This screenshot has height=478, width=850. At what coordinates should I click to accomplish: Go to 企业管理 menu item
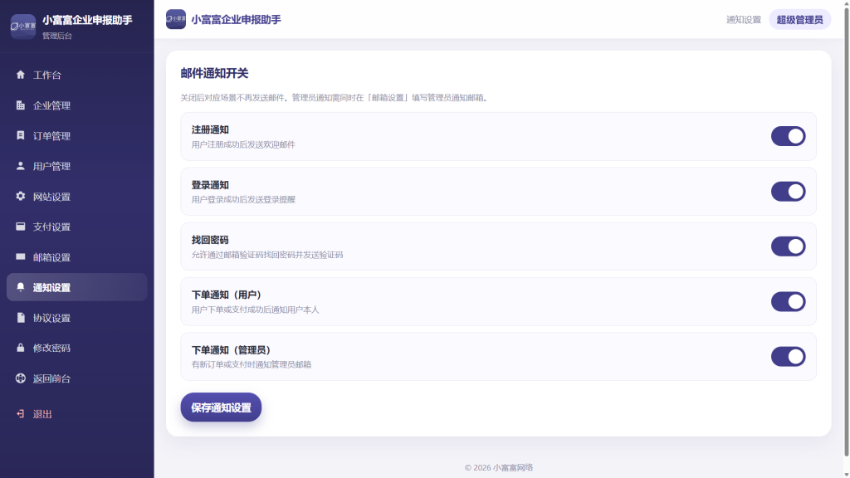[77, 105]
